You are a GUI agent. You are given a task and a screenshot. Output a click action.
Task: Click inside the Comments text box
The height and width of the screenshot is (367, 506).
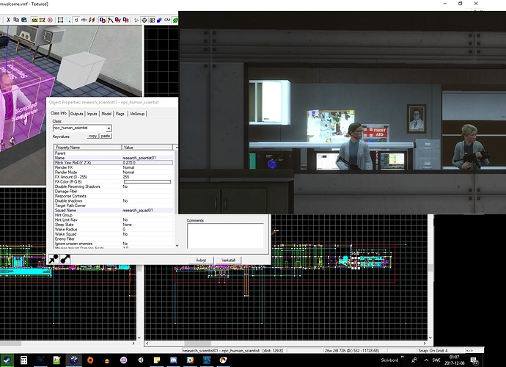point(225,236)
